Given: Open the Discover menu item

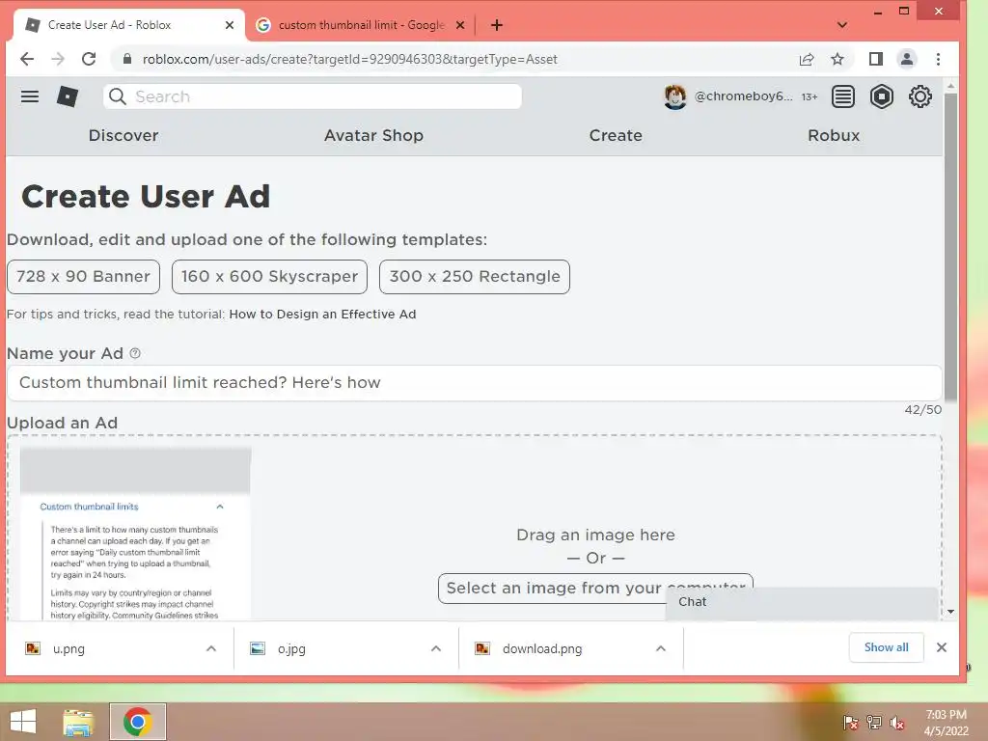Looking at the screenshot, I should point(123,135).
